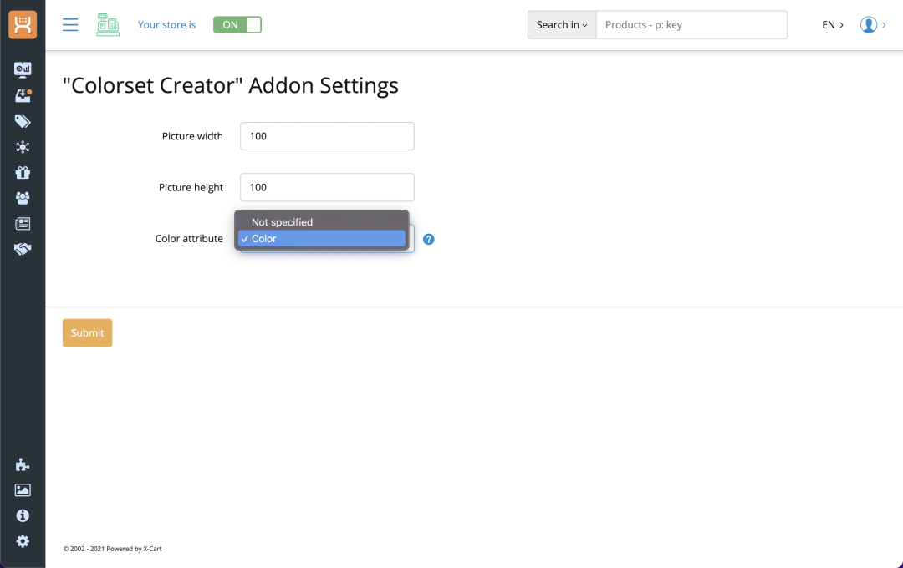This screenshot has height=568, width=903.
Task: Open the dashboard monitor icon in sidebar
Action: [x=23, y=69]
